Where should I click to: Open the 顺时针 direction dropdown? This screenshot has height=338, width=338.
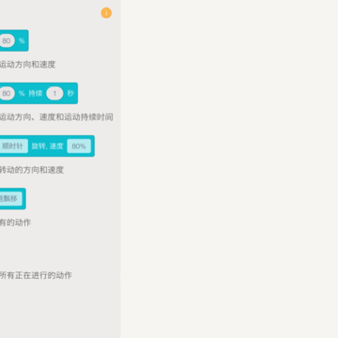pyautogui.click(x=13, y=146)
